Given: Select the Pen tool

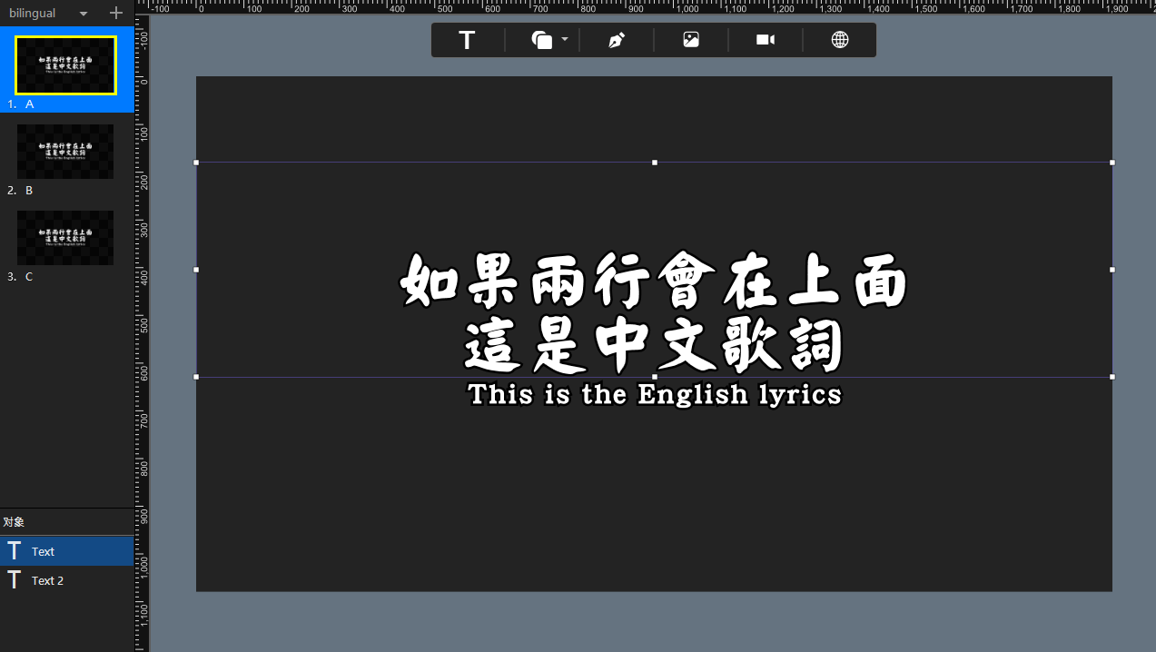Looking at the screenshot, I should tap(615, 39).
